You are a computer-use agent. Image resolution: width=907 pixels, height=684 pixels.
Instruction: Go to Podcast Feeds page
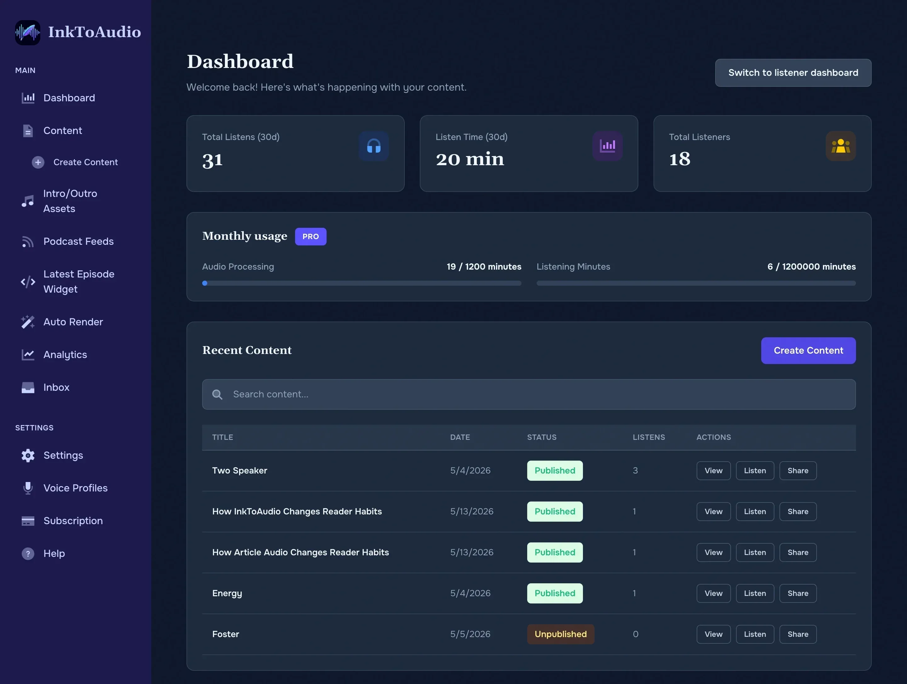coord(79,241)
